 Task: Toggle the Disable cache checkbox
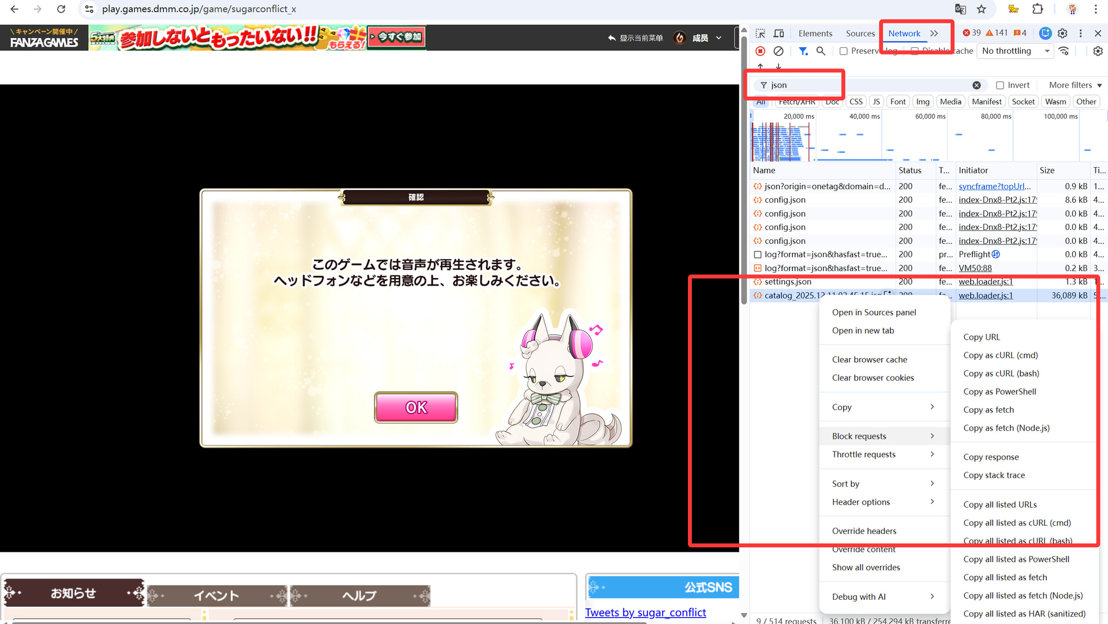[x=915, y=51]
